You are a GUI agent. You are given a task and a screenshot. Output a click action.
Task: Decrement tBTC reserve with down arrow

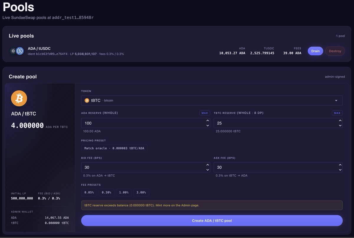[340, 125]
